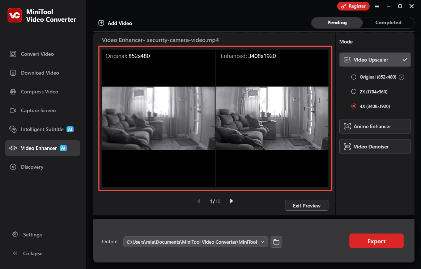Click the Capture Screen camera icon
Viewport: 421px width, 269px height.
tap(13, 110)
